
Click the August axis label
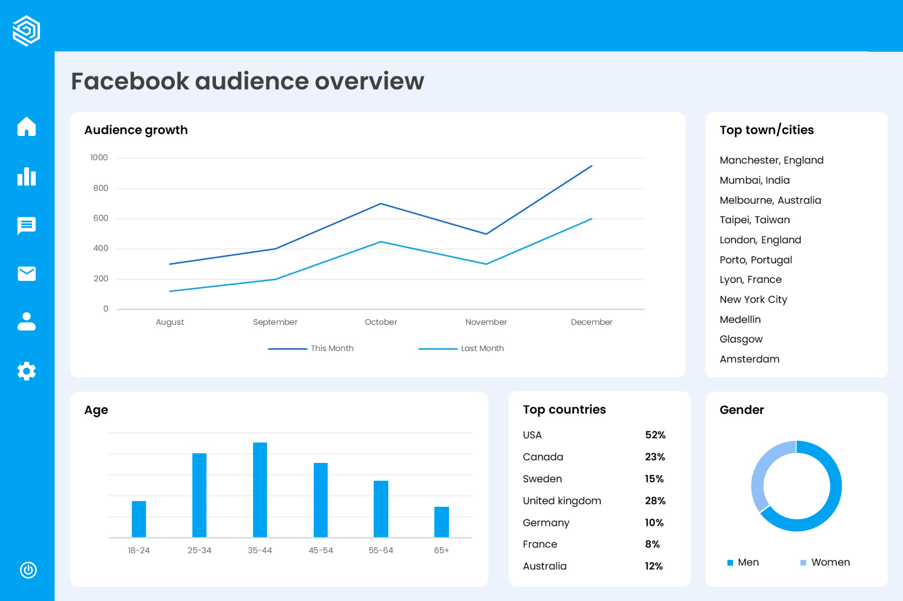tap(170, 322)
